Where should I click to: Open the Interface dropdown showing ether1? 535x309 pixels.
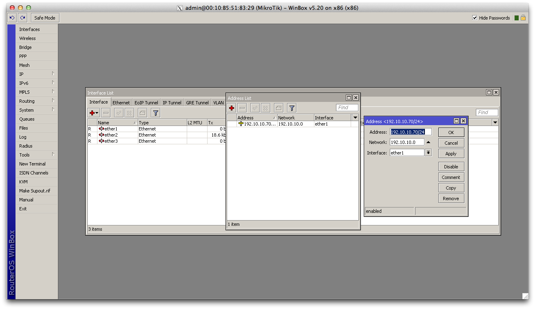428,153
